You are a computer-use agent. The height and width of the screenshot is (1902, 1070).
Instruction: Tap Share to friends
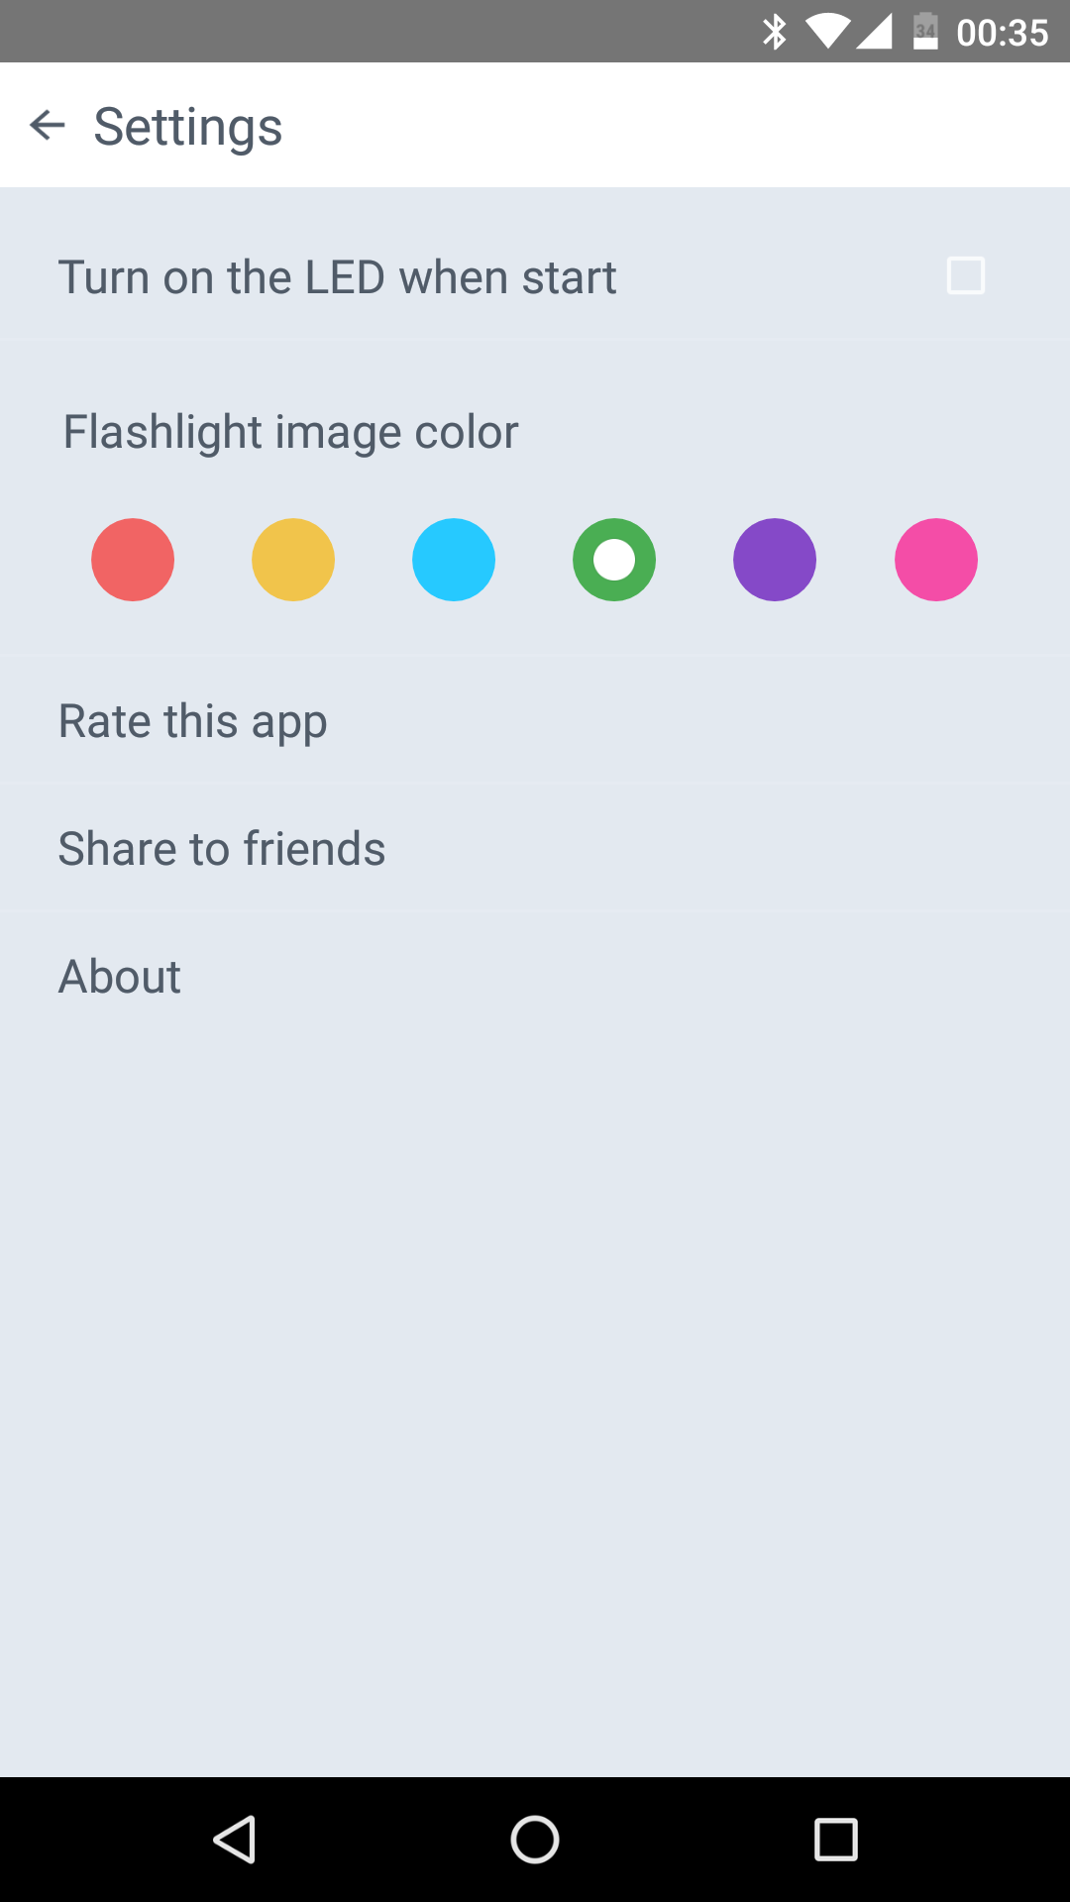(x=222, y=849)
